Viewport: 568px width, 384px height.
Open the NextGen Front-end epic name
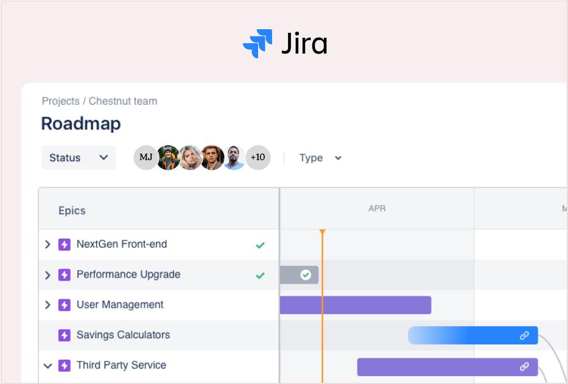coord(122,244)
